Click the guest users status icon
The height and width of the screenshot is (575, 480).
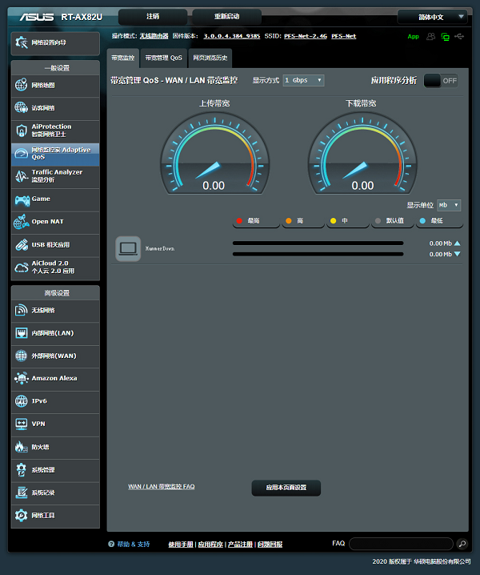pyautogui.click(x=431, y=36)
